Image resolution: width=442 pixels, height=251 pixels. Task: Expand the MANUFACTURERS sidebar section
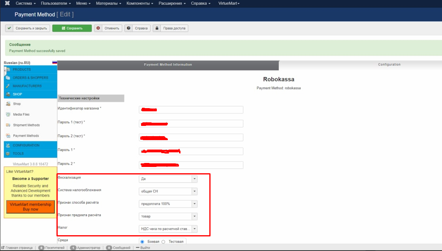(x=30, y=86)
